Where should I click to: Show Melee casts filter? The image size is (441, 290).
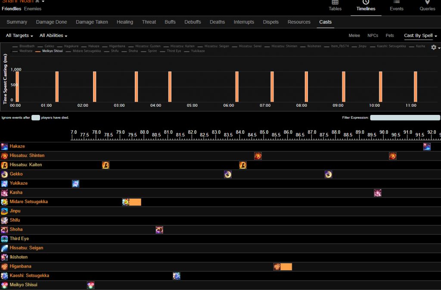click(x=354, y=36)
